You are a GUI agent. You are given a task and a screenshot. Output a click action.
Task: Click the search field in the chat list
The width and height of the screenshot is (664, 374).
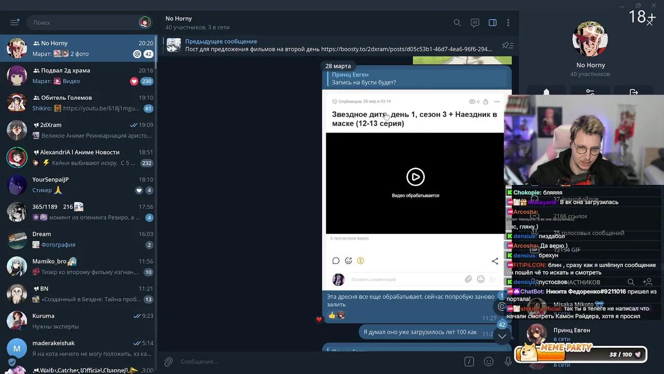(x=88, y=22)
